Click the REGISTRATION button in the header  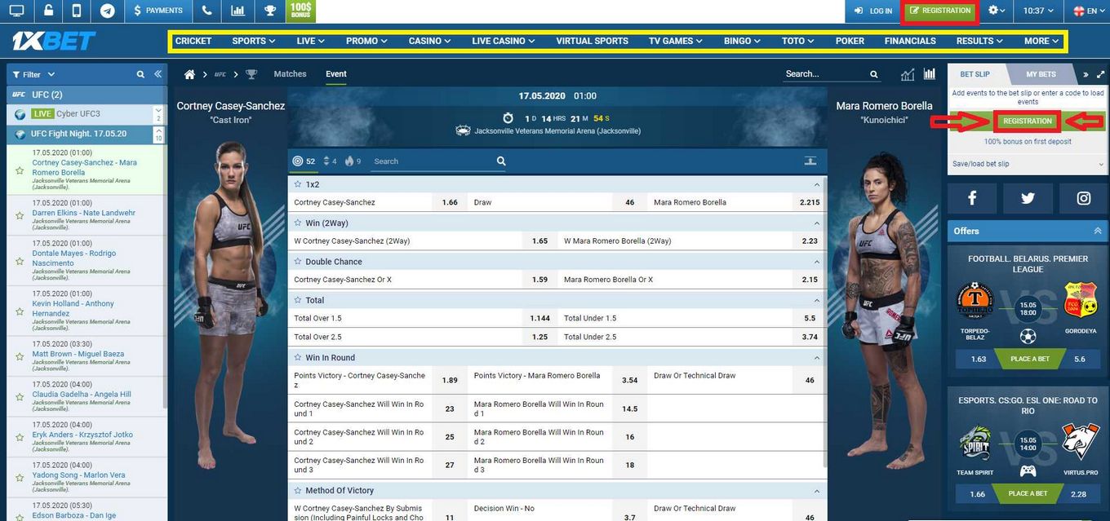(x=939, y=11)
